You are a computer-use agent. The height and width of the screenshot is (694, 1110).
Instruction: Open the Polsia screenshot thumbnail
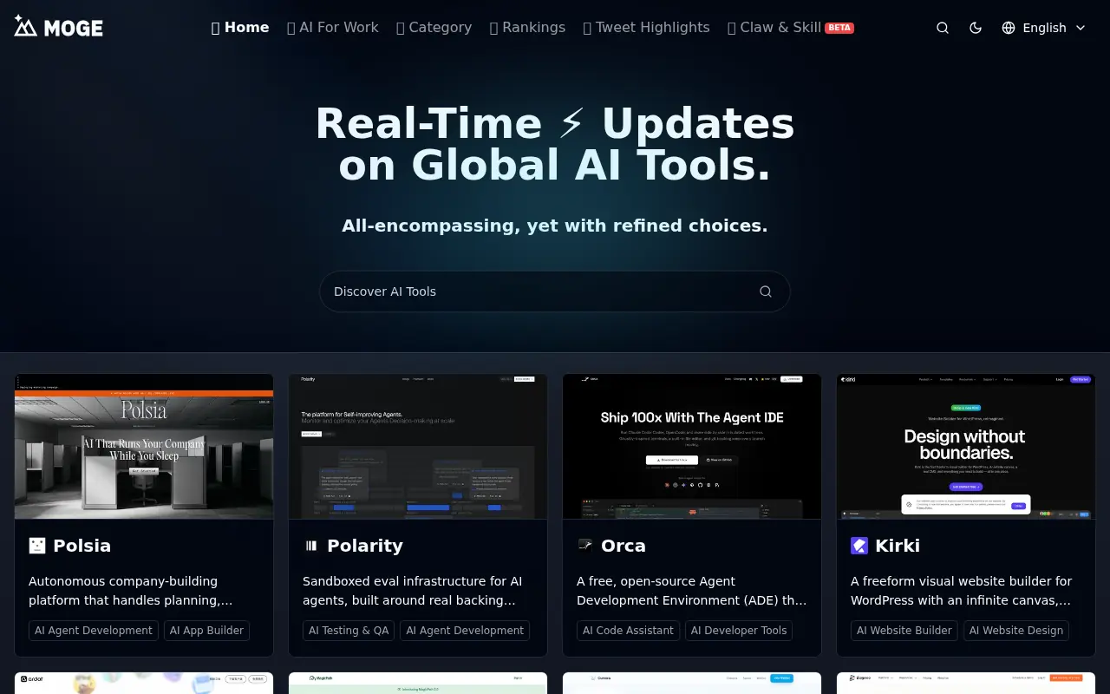coord(144,447)
